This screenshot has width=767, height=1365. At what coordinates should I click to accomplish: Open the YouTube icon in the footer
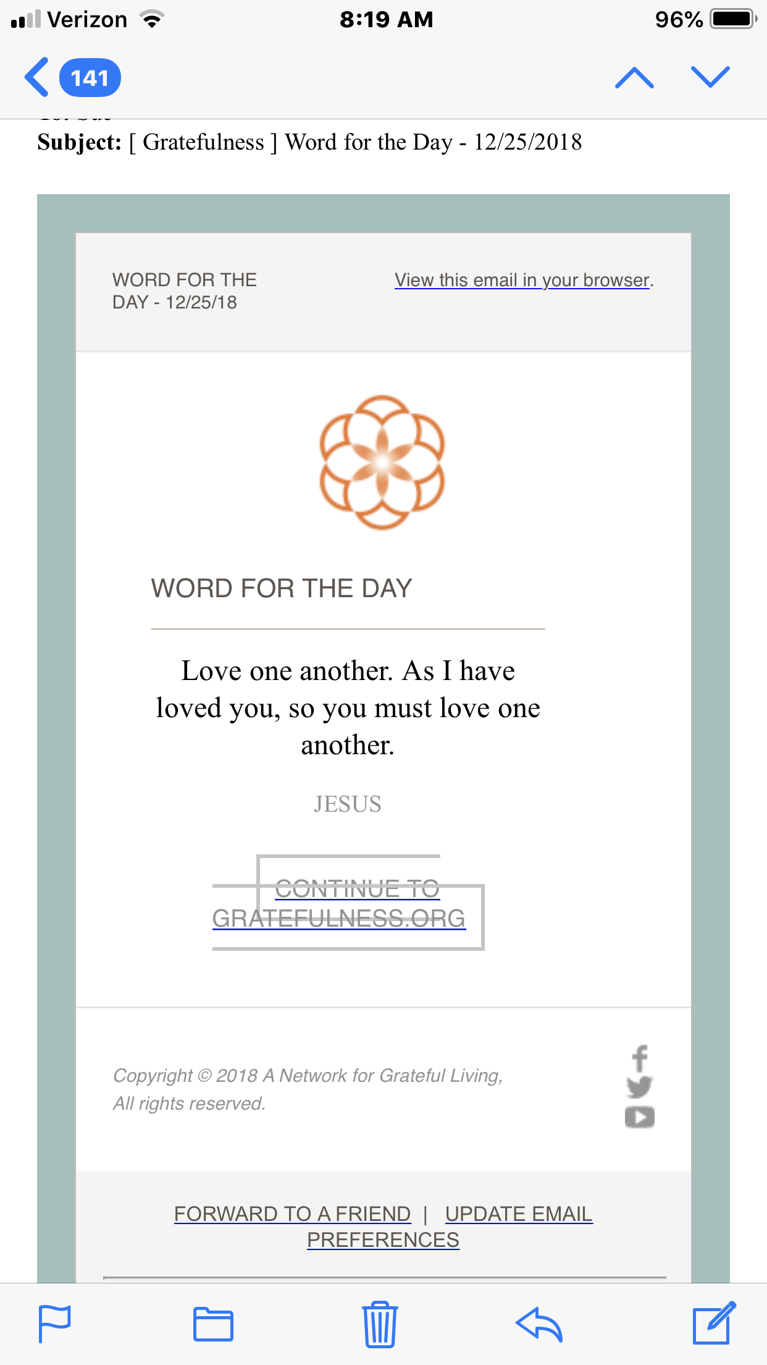[640, 1117]
